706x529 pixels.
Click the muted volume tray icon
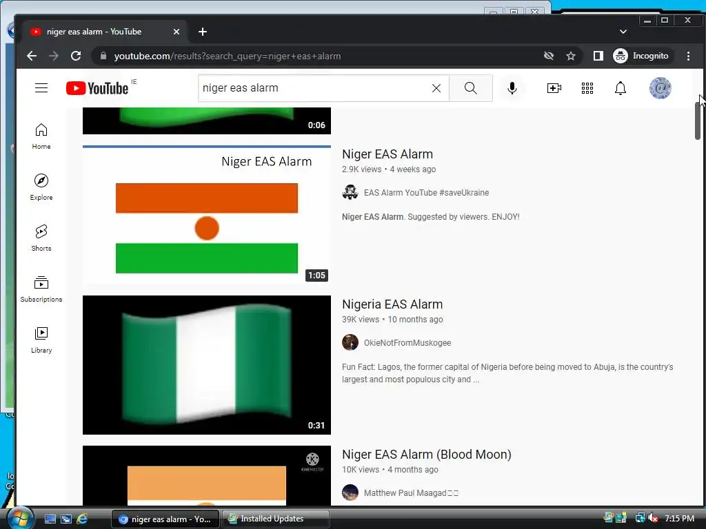654,518
